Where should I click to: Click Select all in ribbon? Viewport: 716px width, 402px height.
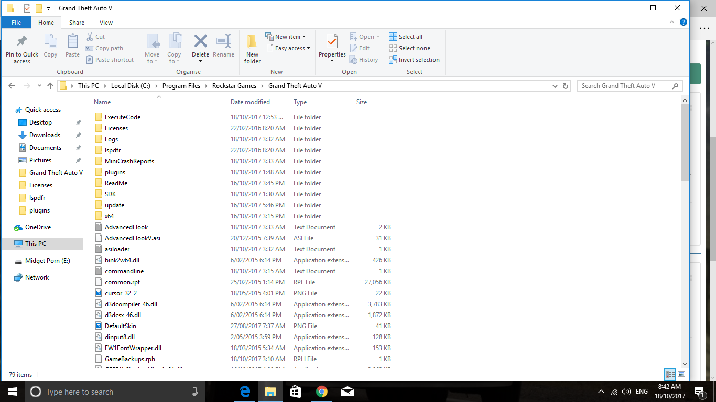coord(406,37)
